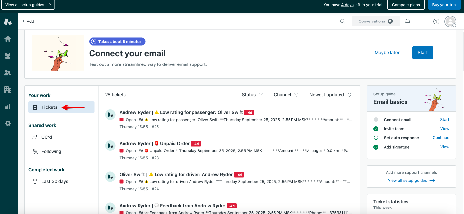Click the Ticket statistics heading
Image resolution: width=464 pixels, height=214 pixels.
tap(391, 202)
